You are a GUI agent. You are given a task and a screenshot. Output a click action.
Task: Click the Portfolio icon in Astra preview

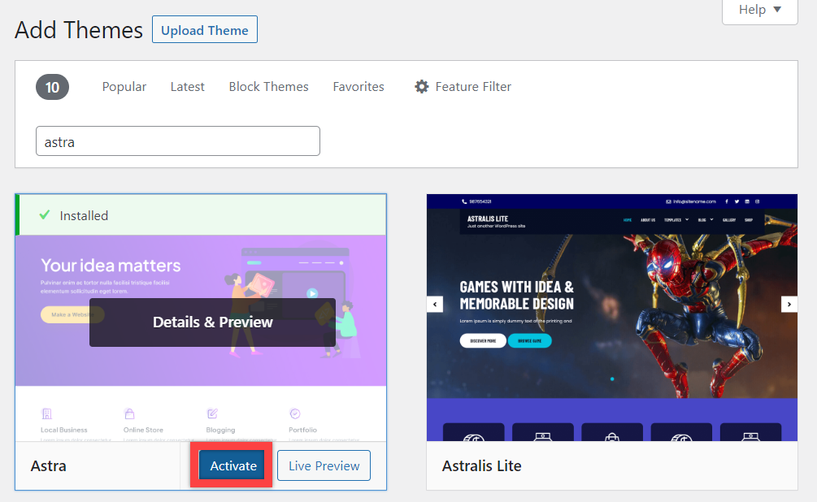(295, 414)
